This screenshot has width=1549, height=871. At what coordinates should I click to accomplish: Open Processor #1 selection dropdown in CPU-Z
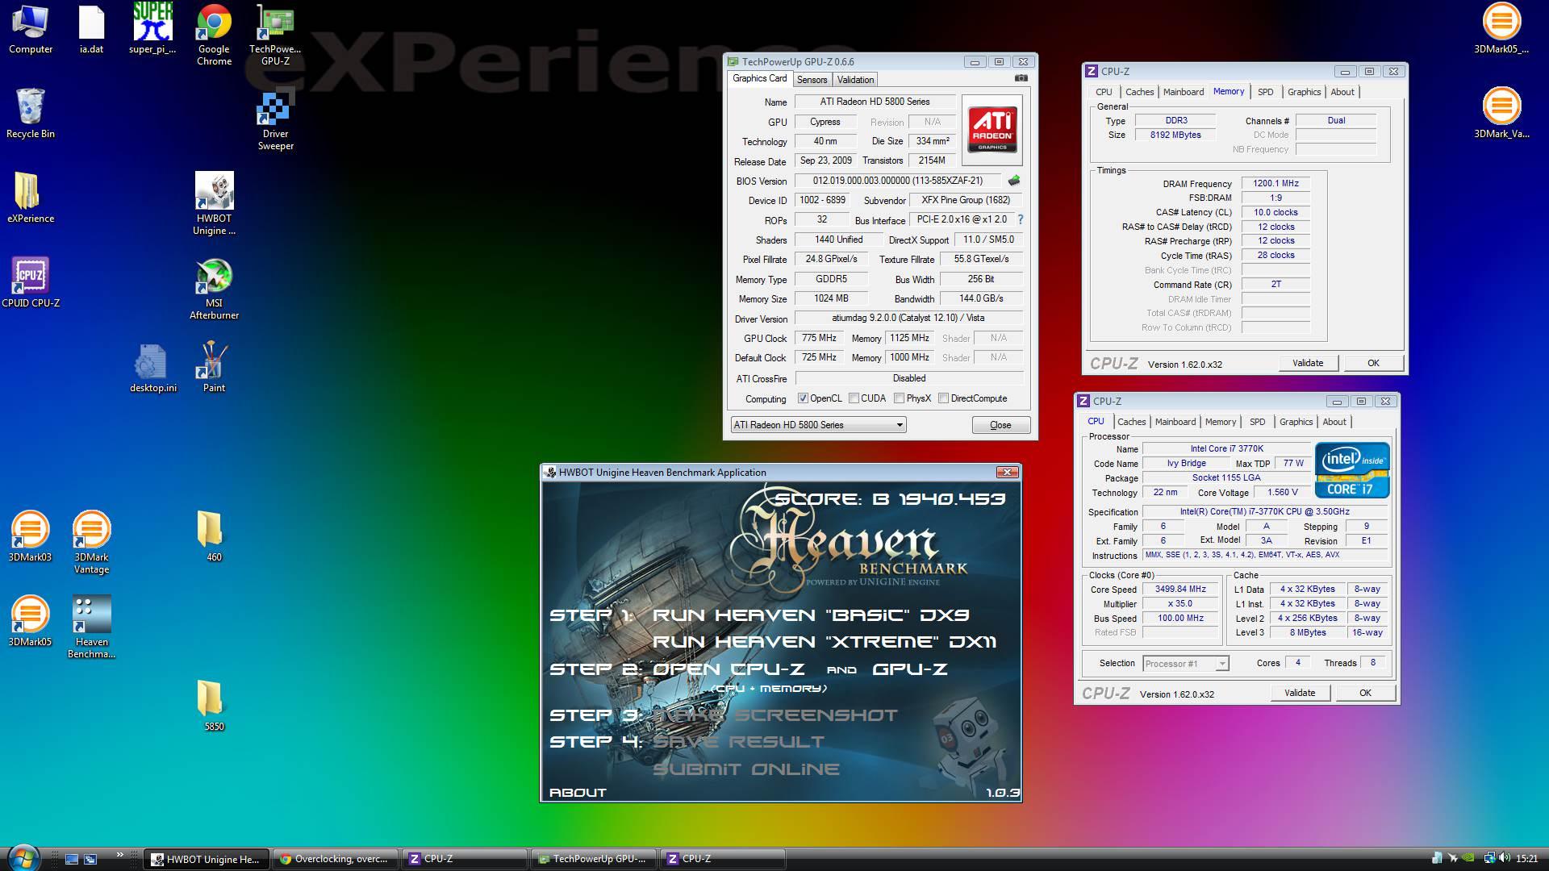1185,664
